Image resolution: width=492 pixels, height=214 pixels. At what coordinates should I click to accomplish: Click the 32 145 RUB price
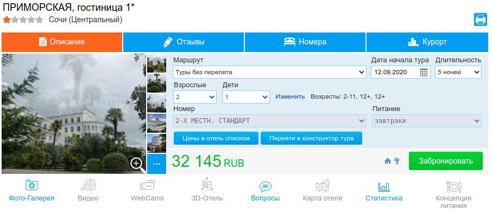[208, 161]
